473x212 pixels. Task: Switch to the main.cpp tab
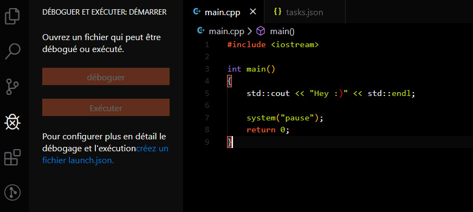(x=224, y=12)
